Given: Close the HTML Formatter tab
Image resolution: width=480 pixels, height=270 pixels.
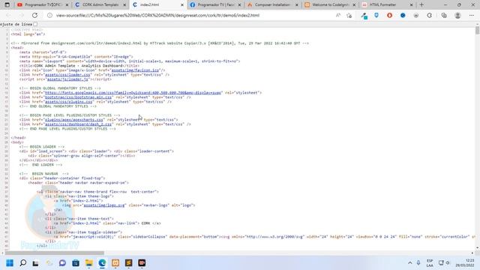Looking at the screenshot, I should [411, 5].
